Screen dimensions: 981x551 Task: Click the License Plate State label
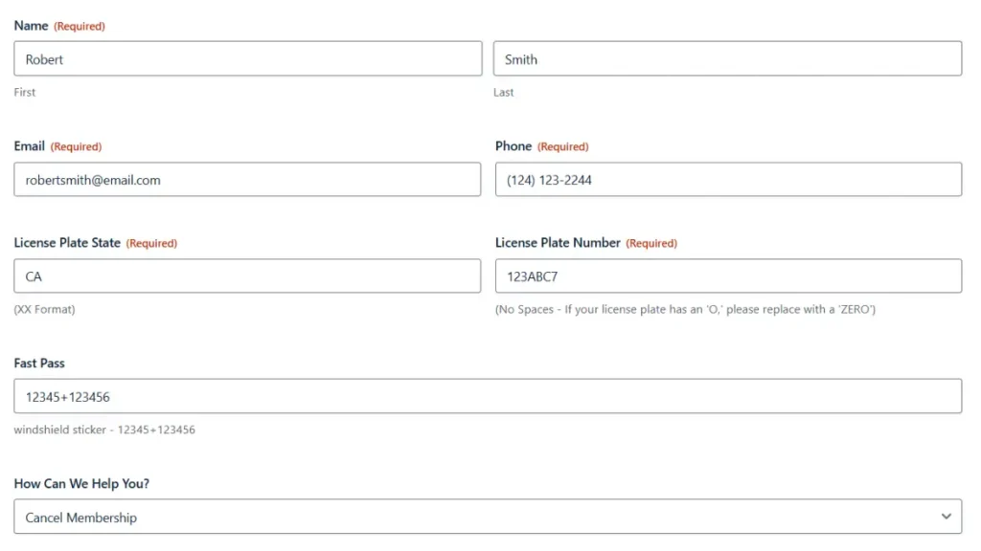67,242
